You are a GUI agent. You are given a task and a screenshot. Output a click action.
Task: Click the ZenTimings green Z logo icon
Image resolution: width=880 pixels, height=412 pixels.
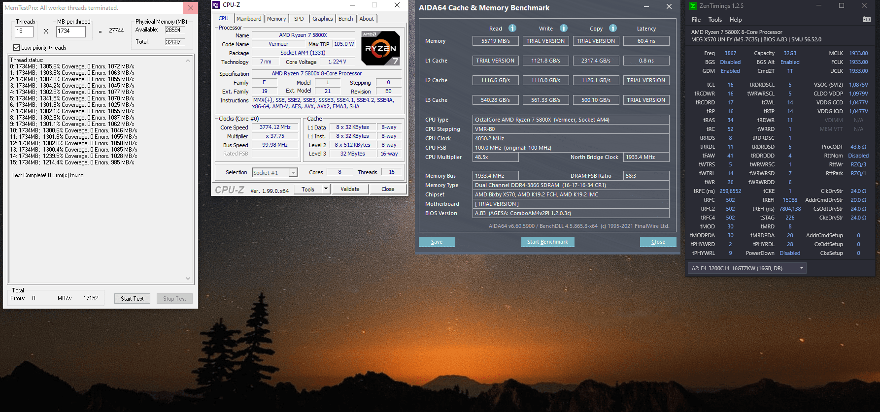pos(693,6)
